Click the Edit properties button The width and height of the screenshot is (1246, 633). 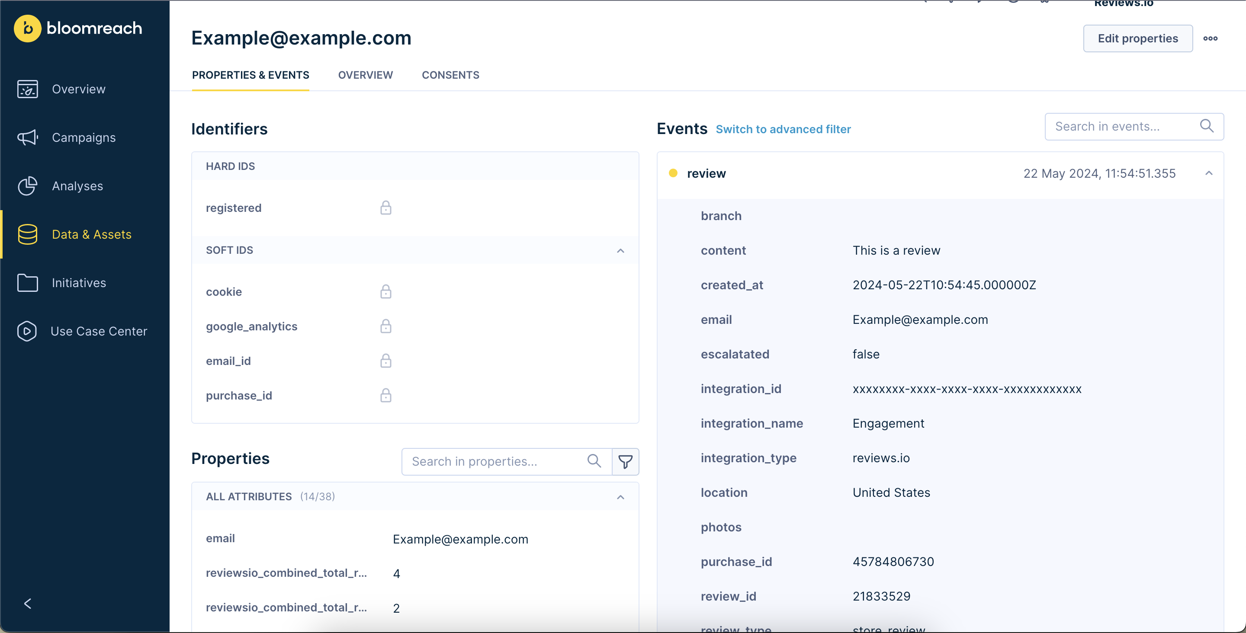tap(1137, 38)
